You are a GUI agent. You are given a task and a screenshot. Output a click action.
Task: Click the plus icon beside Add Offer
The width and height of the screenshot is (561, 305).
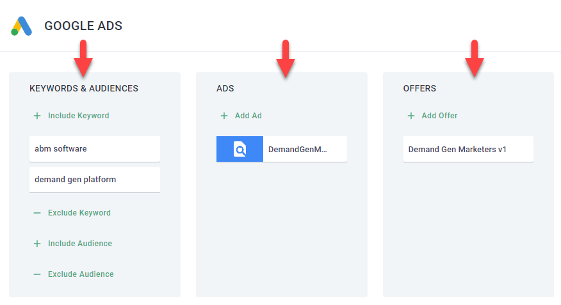(411, 116)
